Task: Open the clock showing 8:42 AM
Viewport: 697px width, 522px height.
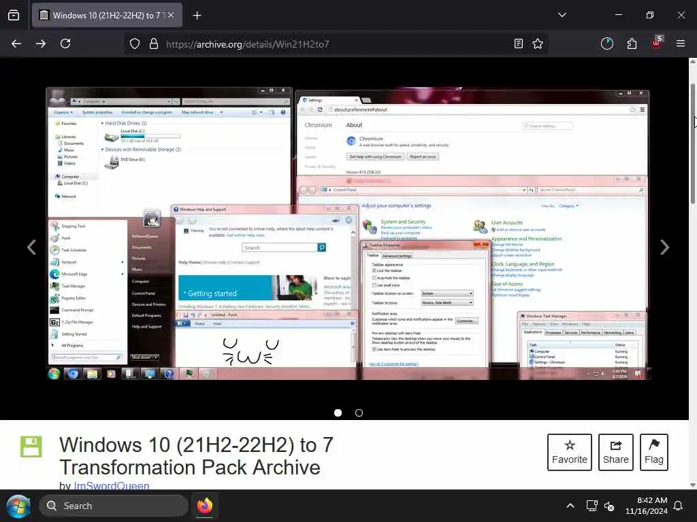Action: [647, 506]
